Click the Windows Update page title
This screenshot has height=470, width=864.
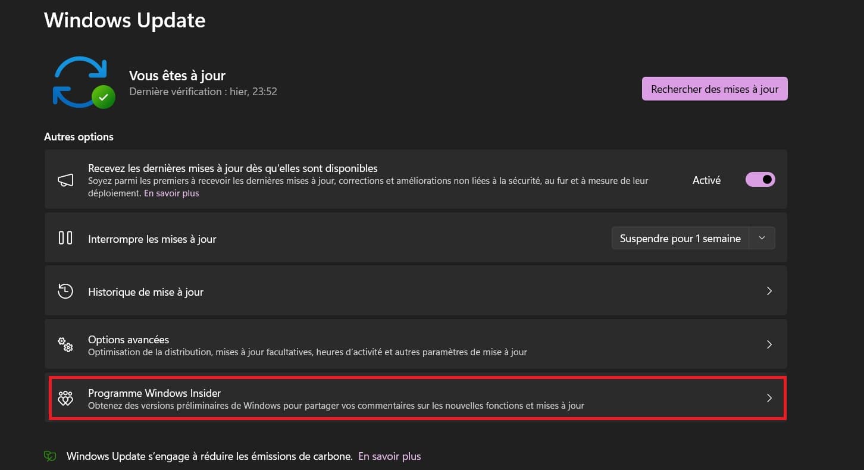click(125, 20)
